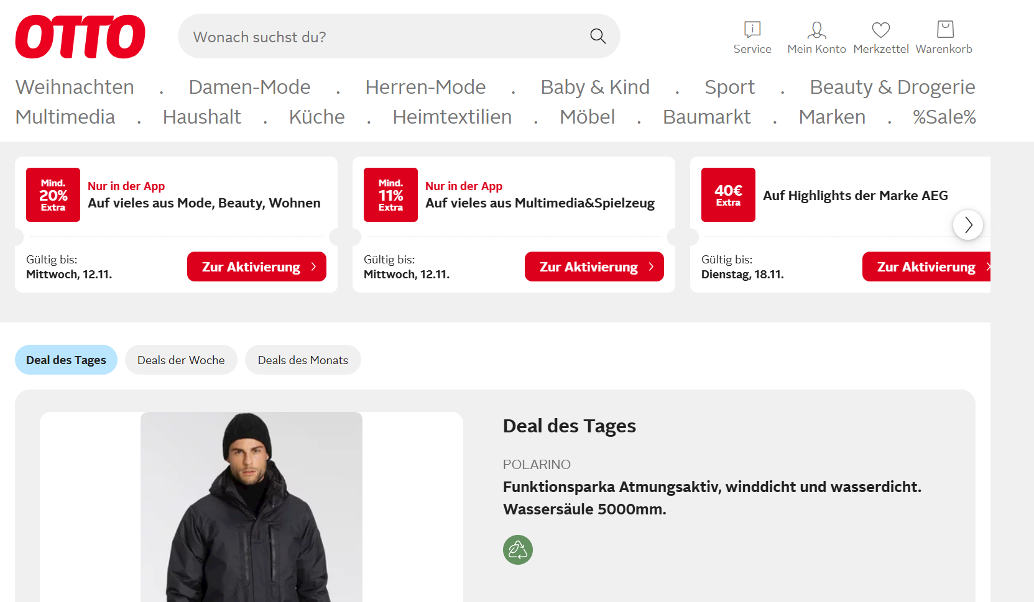Switch to Deals der Woche
The width and height of the screenshot is (1034, 602).
pyautogui.click(x=181, y=360)
